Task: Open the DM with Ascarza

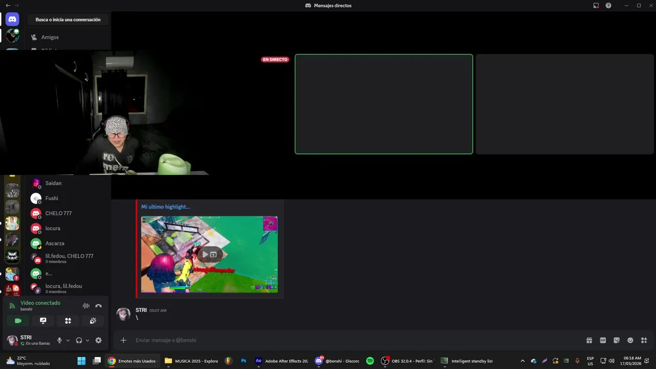Action: [x=69, y=243]
